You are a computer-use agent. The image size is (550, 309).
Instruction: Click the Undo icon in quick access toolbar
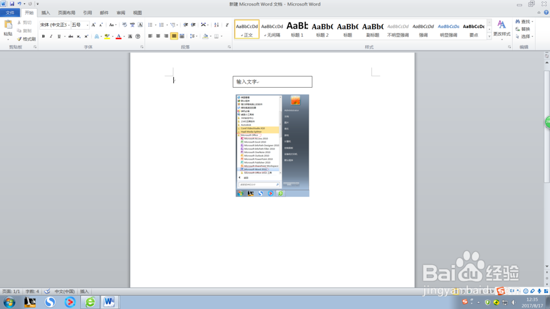pos(19,4)
